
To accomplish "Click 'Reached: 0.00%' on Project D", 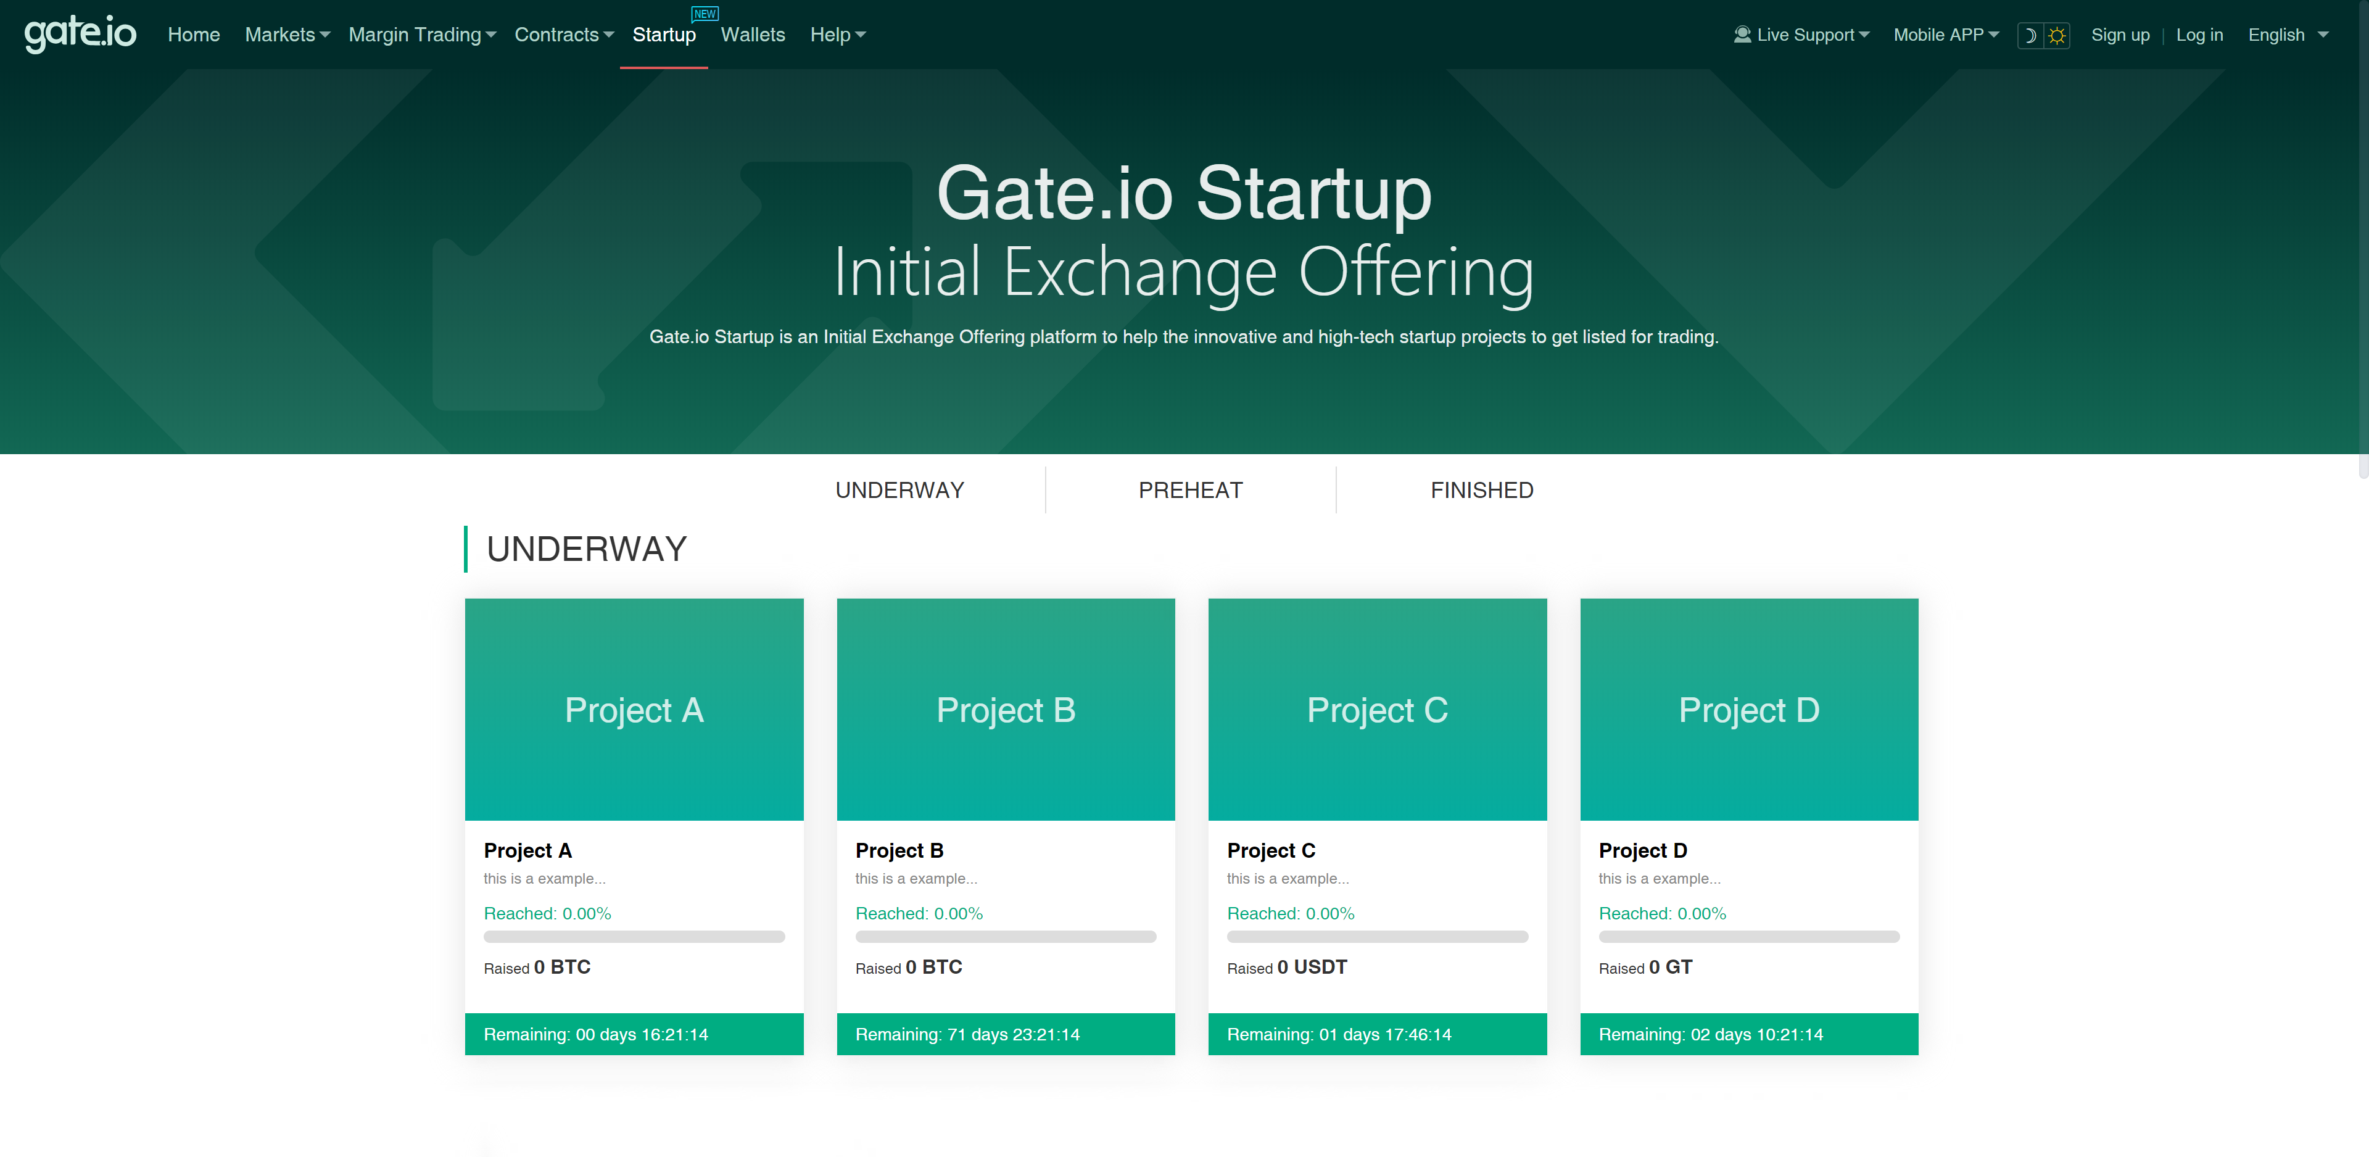I will [1662, 913].
